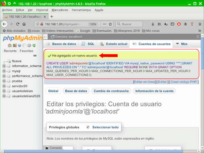The height and width of the screenshot is (153, 204).
Task: Create a Nueva database in tree
Action: tap(17, 61)
